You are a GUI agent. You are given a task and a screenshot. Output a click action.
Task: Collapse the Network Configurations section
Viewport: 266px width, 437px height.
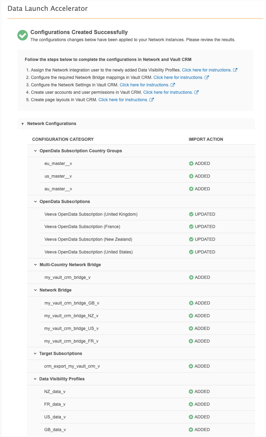(x=22, y=124)
